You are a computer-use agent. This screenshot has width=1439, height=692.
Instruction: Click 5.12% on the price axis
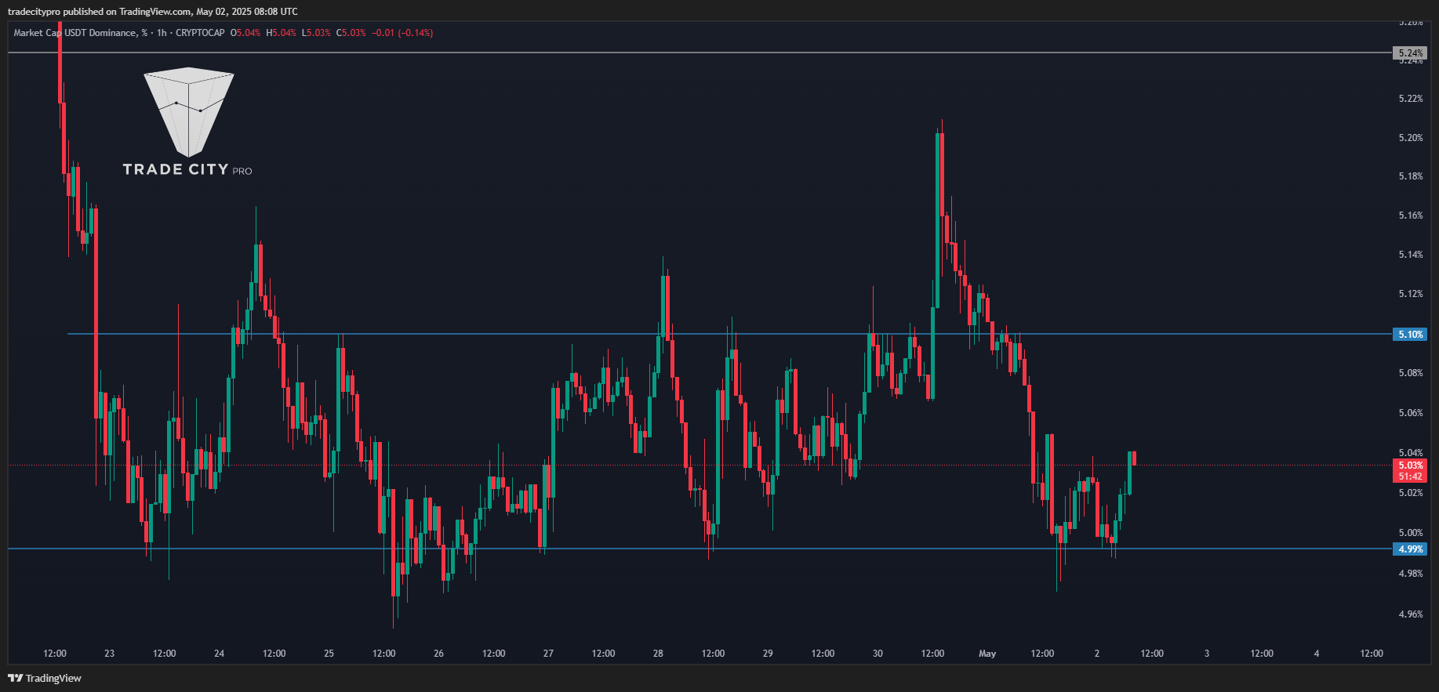tap(1410, 294)
